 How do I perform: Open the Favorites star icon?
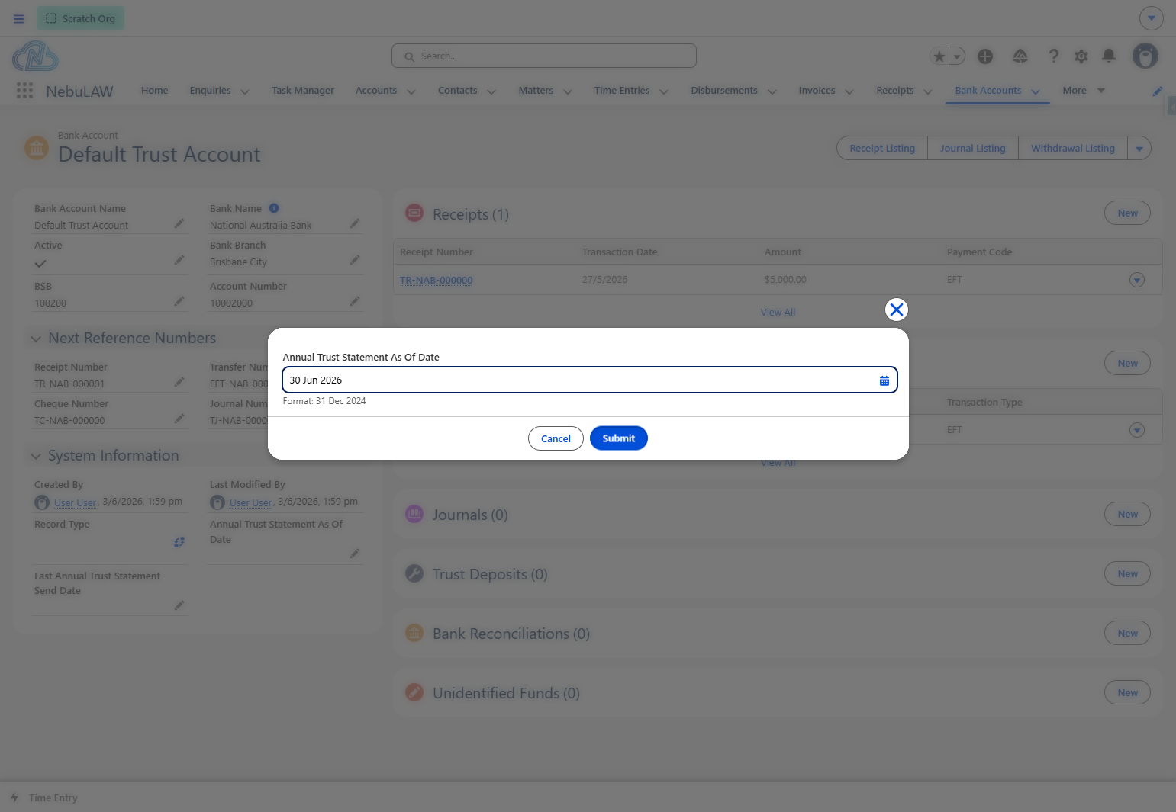click(x=939, y=56)
